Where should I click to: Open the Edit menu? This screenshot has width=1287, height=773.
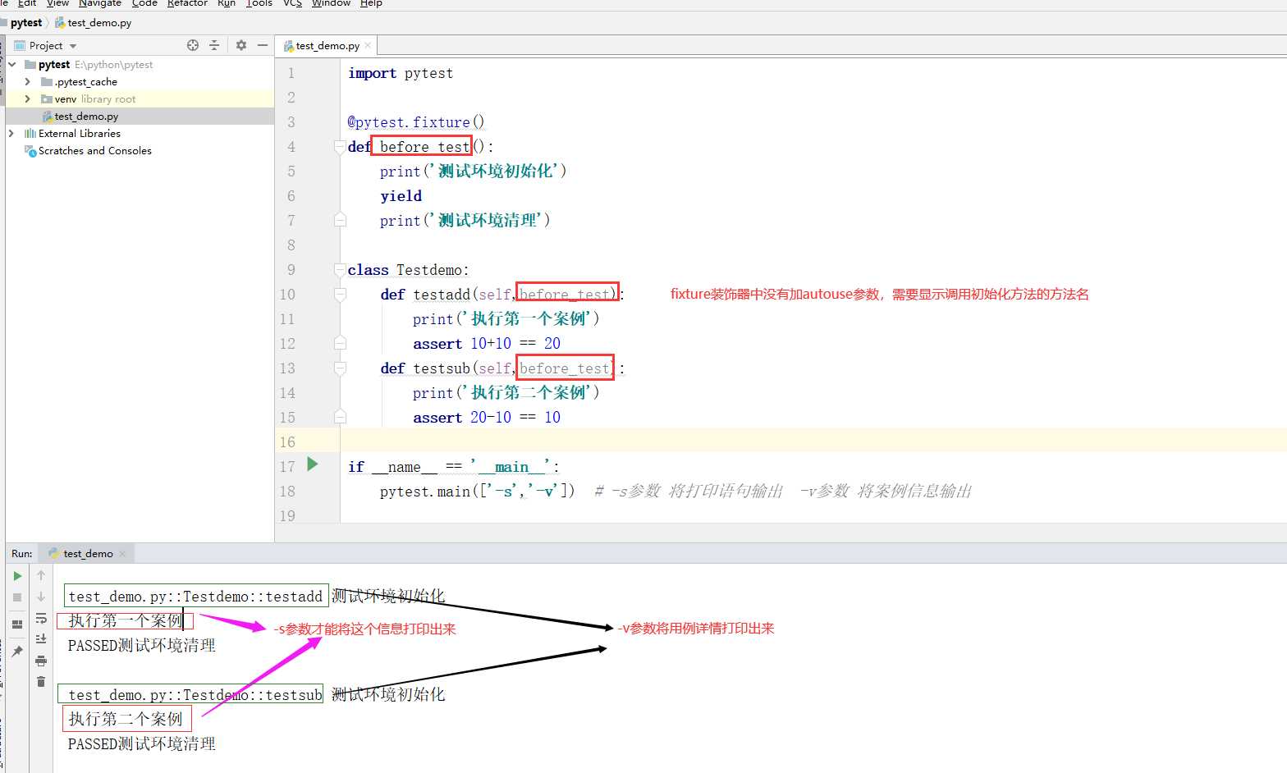tap(27, 3)
